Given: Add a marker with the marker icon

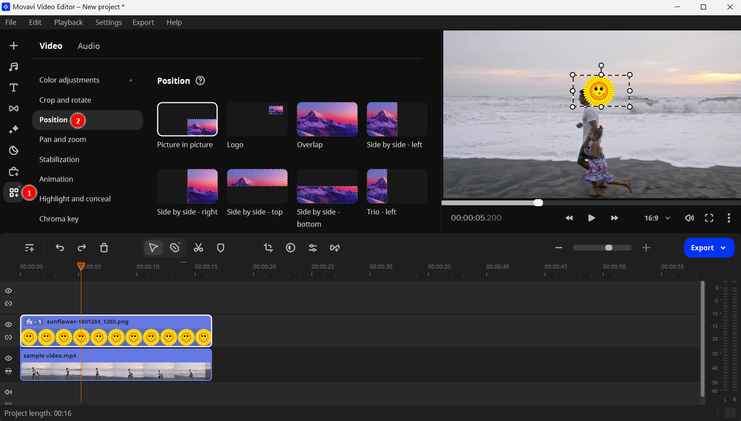Looking at the screenshot, I should [x=221, y=248].
